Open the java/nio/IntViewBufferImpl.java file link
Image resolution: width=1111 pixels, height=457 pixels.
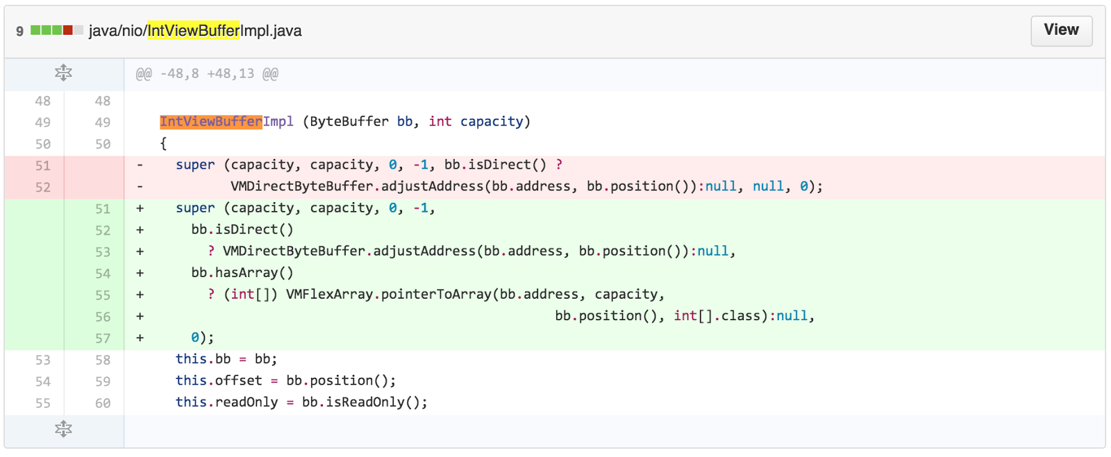pos(195,31)
